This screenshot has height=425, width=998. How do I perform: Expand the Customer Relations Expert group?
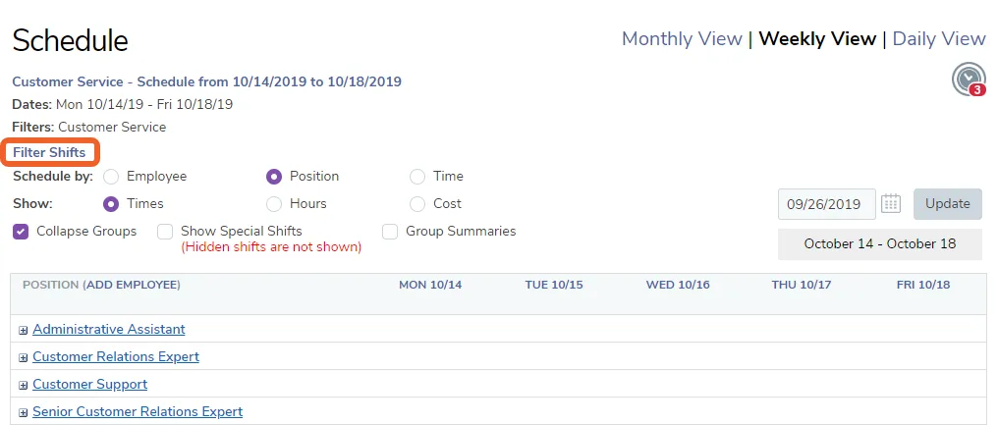(23, 357)
